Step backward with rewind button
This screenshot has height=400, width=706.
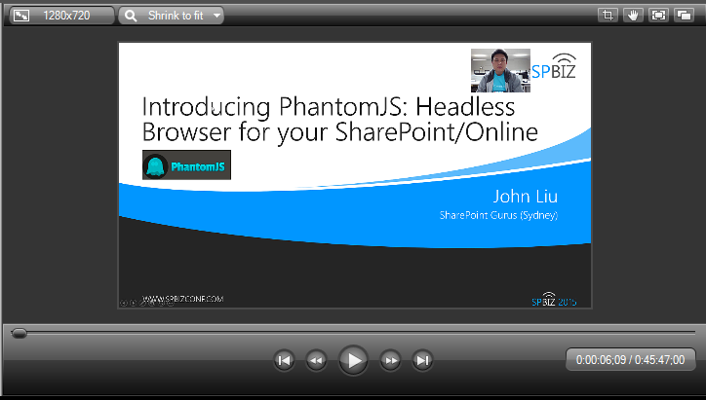(x=316, y=360)
